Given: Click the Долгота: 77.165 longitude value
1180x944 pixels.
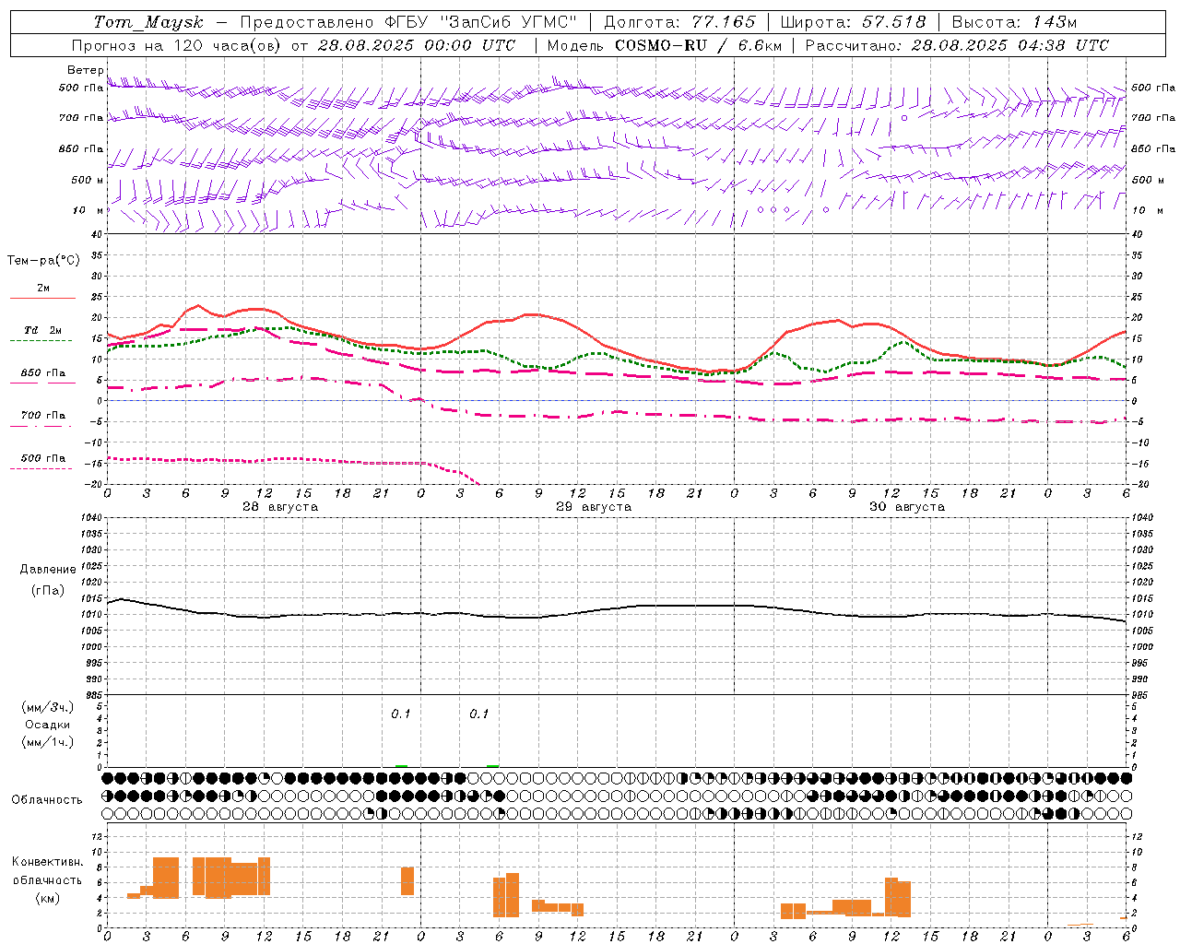Looking at the screenshot, I should tap(679, 22).
